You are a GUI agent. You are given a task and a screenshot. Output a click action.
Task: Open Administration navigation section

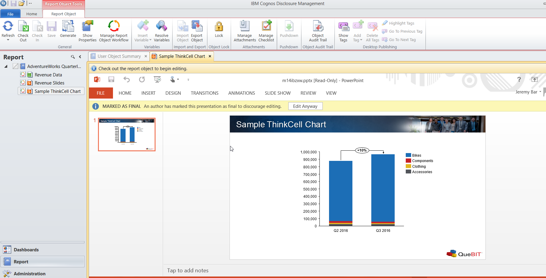tap(43, 274)
